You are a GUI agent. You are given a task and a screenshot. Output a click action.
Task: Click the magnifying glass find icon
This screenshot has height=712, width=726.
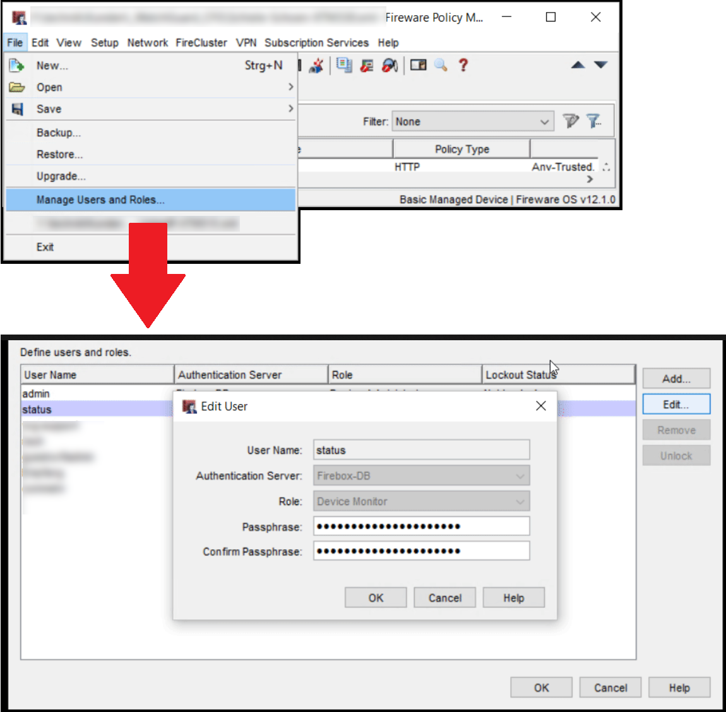point(441,65)
